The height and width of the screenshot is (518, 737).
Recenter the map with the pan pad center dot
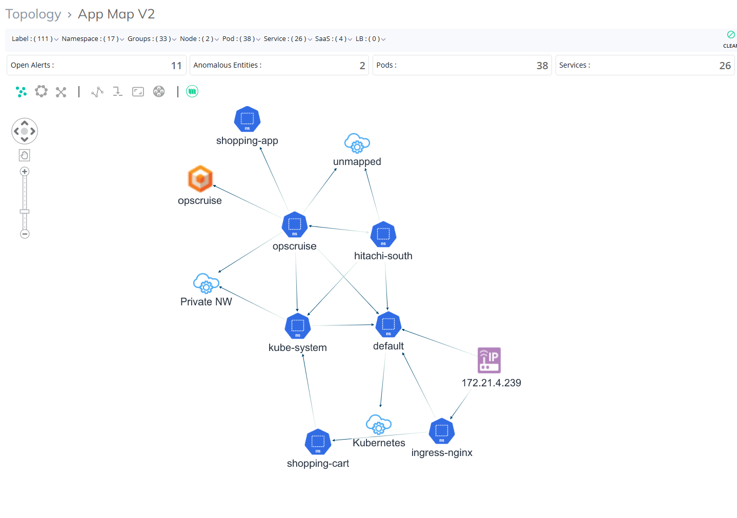25,131
